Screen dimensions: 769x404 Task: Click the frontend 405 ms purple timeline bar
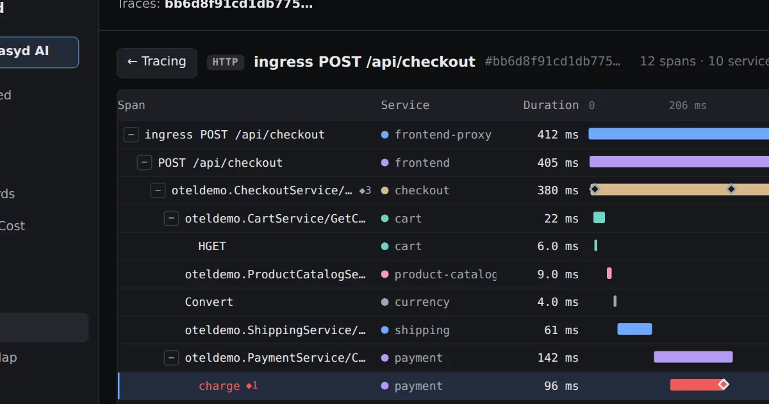click(x=679, y=162)
